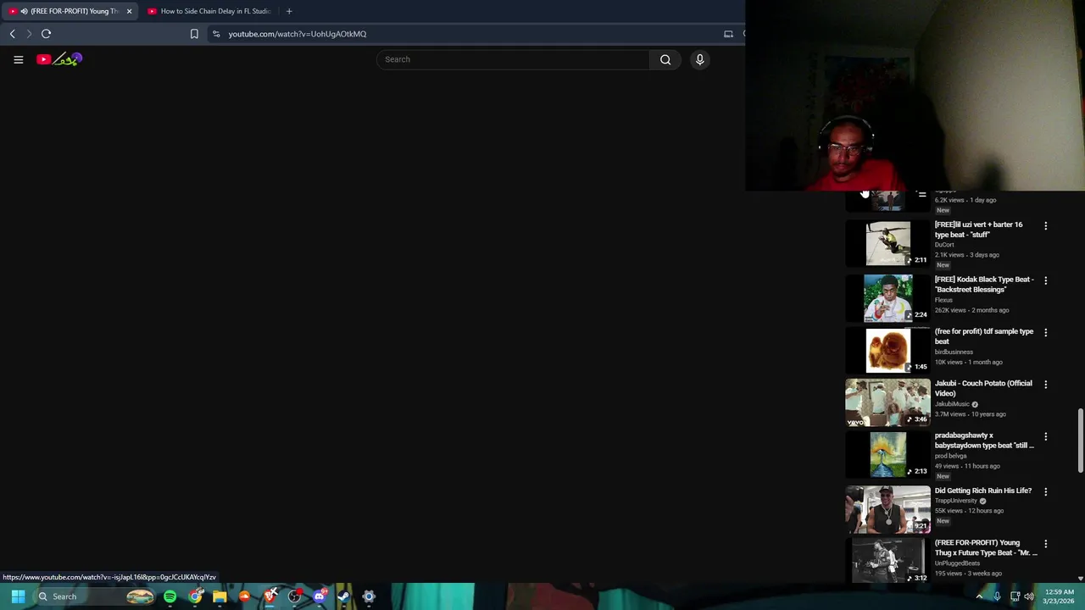Viewport: 1085px width, 610px height.
Task: Visit the birdbusinness channel name
Action: coord(954,352)
